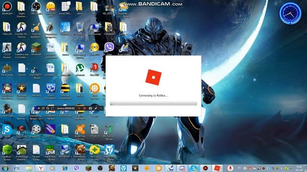Click the Bandicam magnifier search icon
The width and height of the screenshot is (307, 172).
(x=48, y=108)
